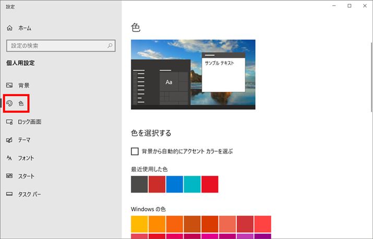373x239 pixels.
Task: Pick the yellow Windows color swatch
Action: pyautogui.click(x=139, y=223)
